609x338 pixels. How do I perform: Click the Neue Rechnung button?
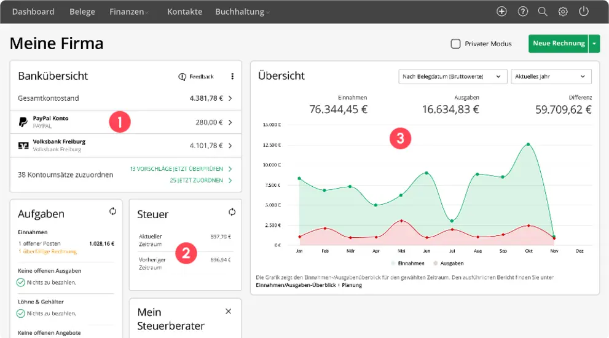558,44
